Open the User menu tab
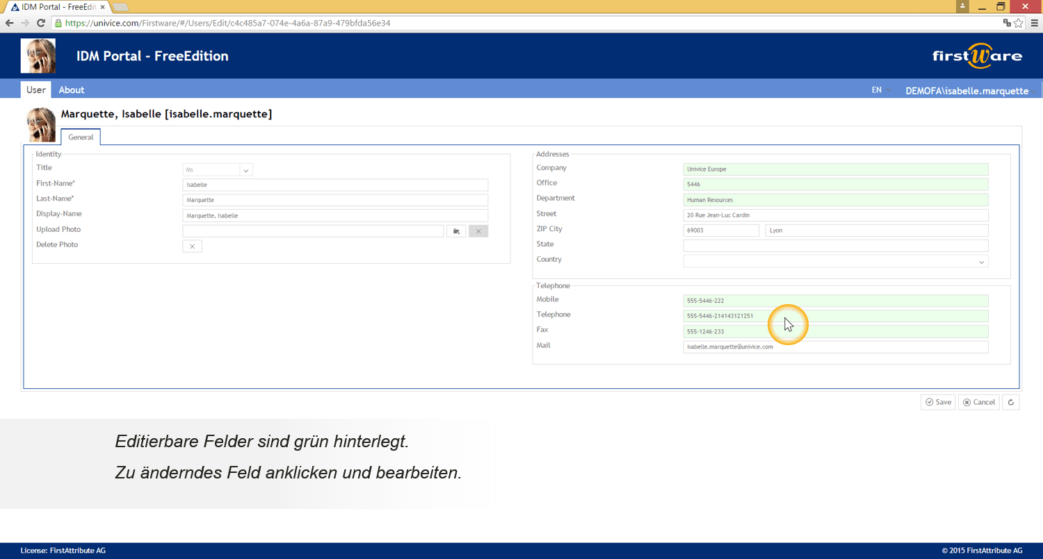Image resolution: width=1043 pixels, height=559 pixels. click(36, 90)
